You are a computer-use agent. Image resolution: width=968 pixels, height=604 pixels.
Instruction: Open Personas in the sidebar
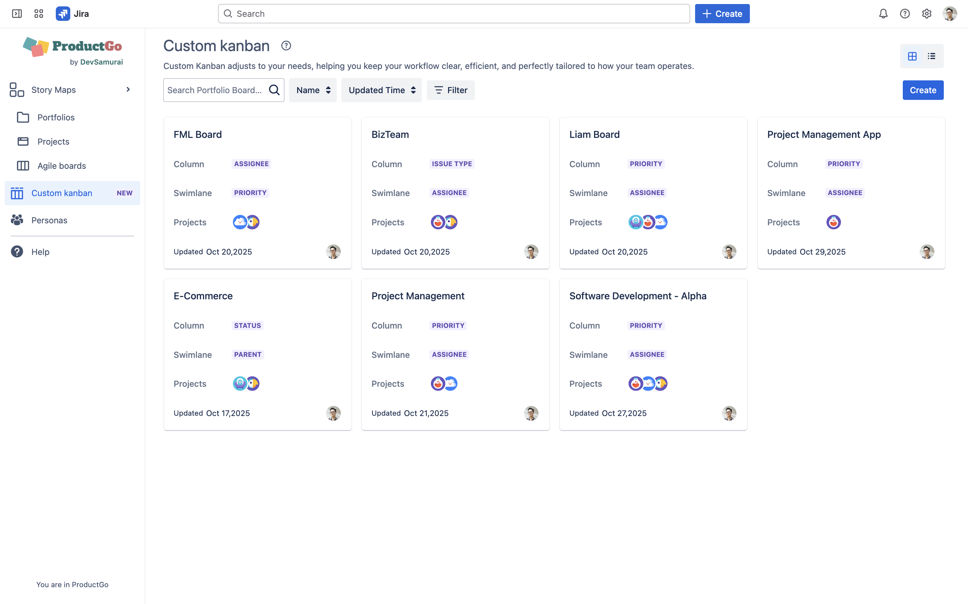pos(49,220)
